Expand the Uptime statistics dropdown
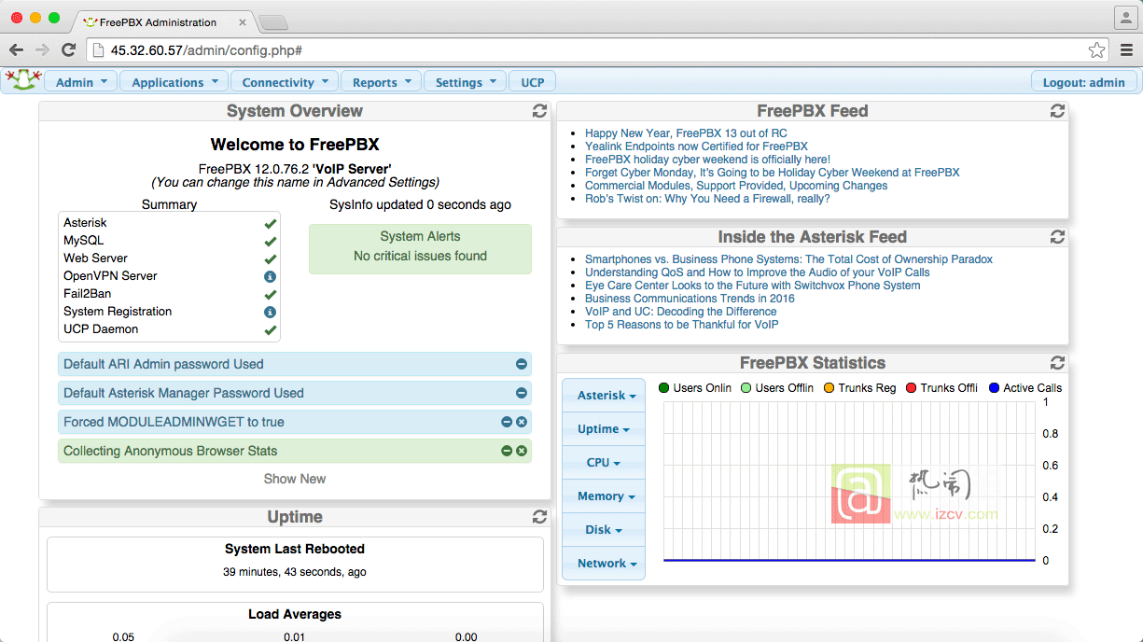The image size is (1143, 642). 604,429
